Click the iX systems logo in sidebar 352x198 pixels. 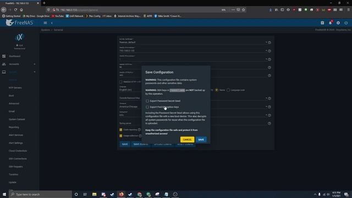coord(19,37)
